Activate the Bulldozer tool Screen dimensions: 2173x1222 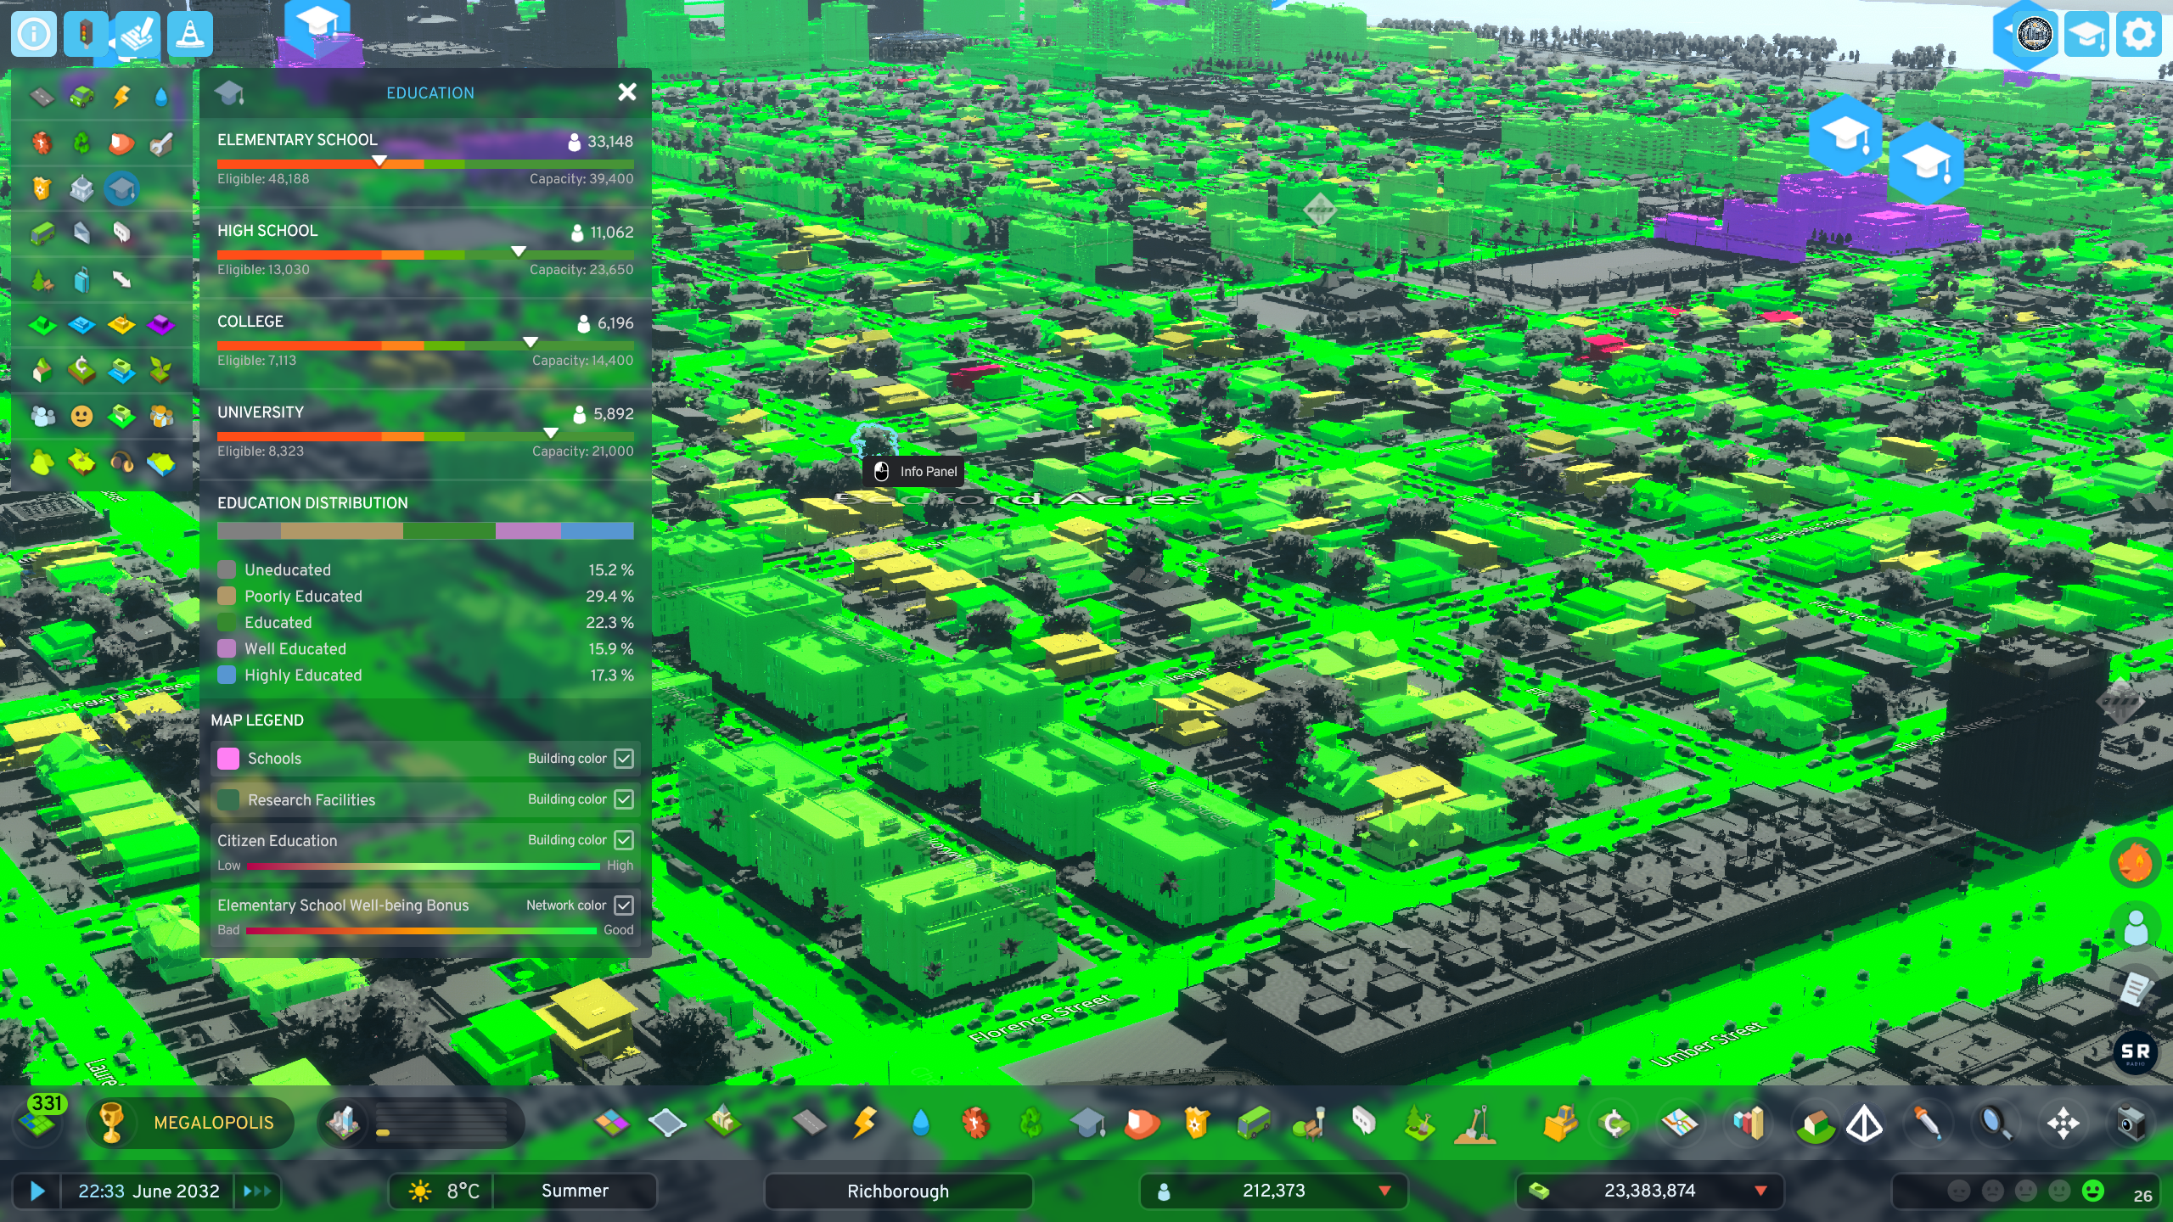point(1559,1123)
